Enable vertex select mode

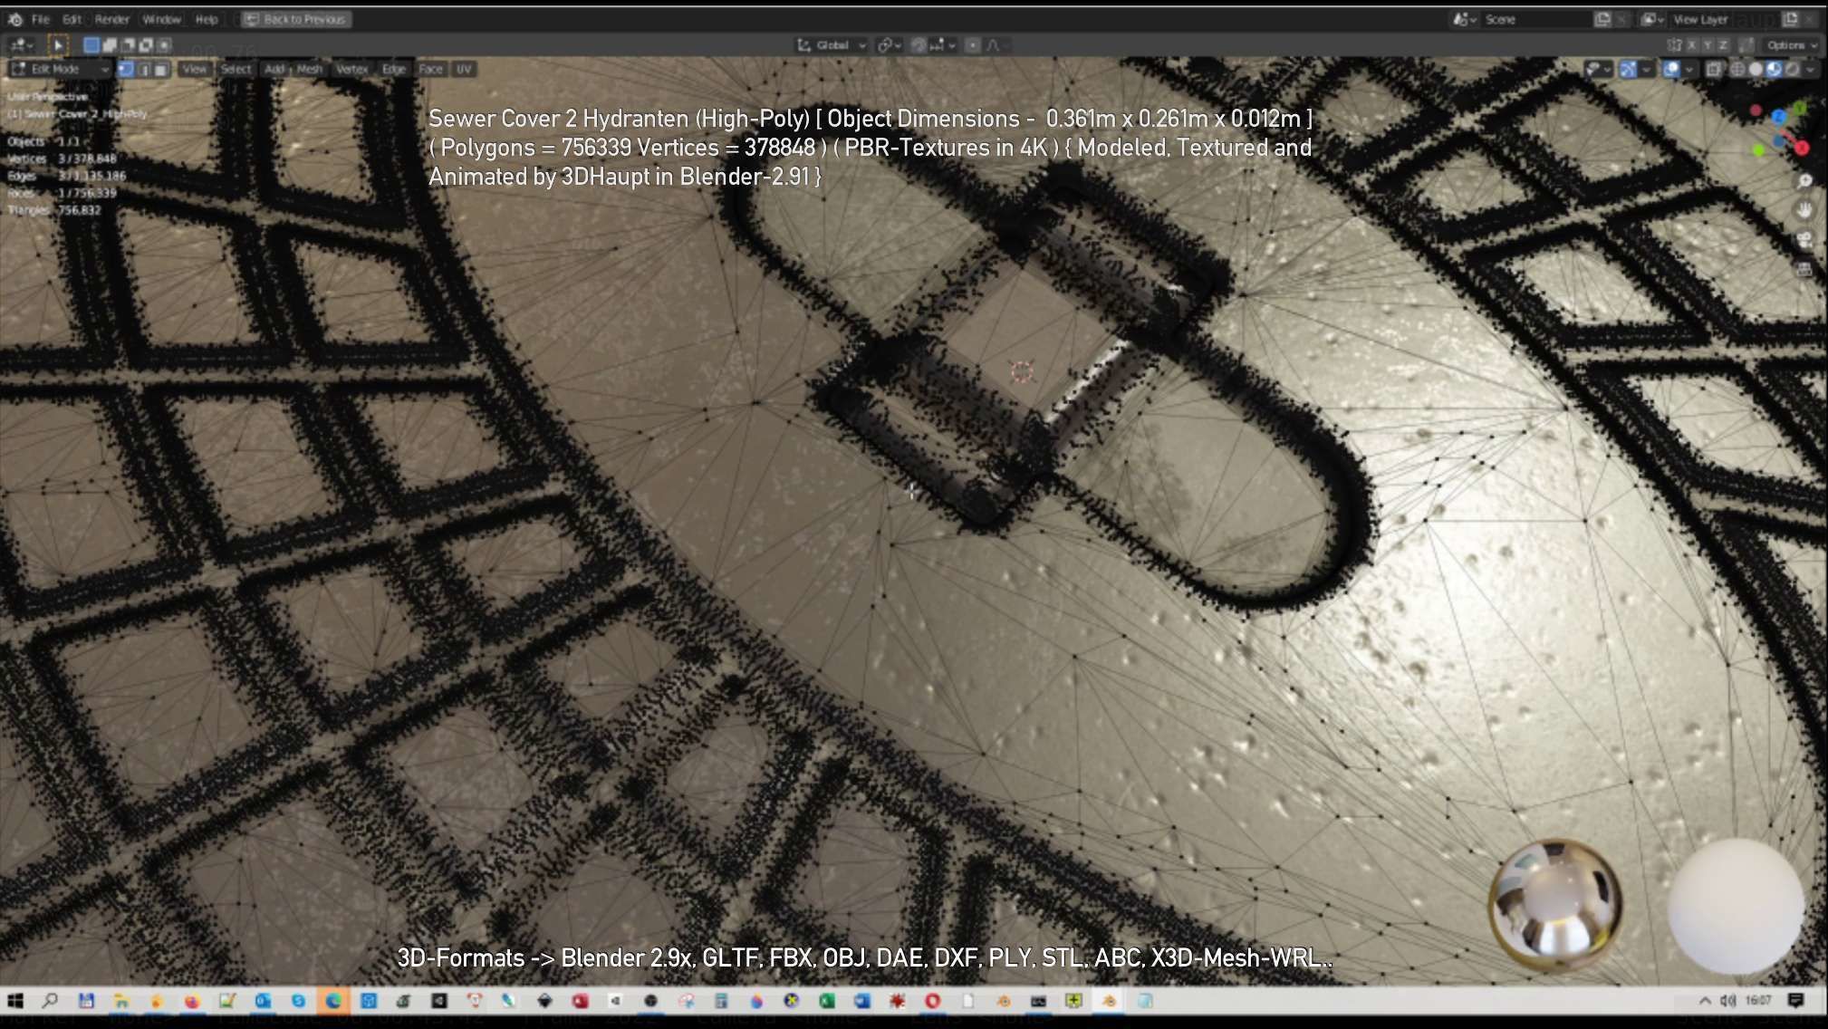[126, 69]
